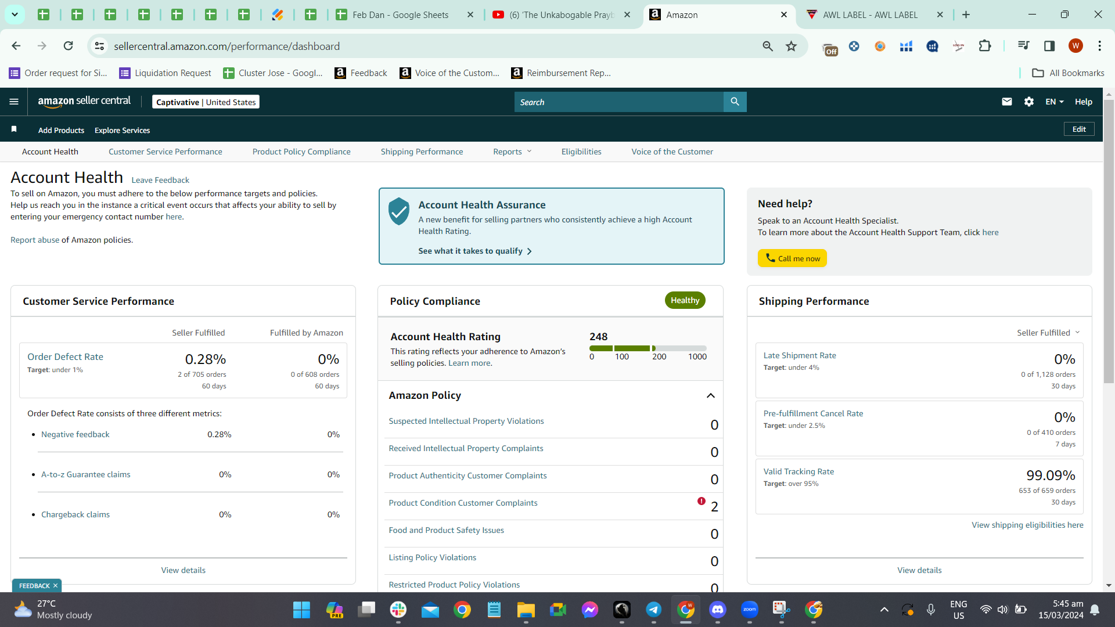
Task: Open Messenger from the taskbar
Action: [590, 610]
